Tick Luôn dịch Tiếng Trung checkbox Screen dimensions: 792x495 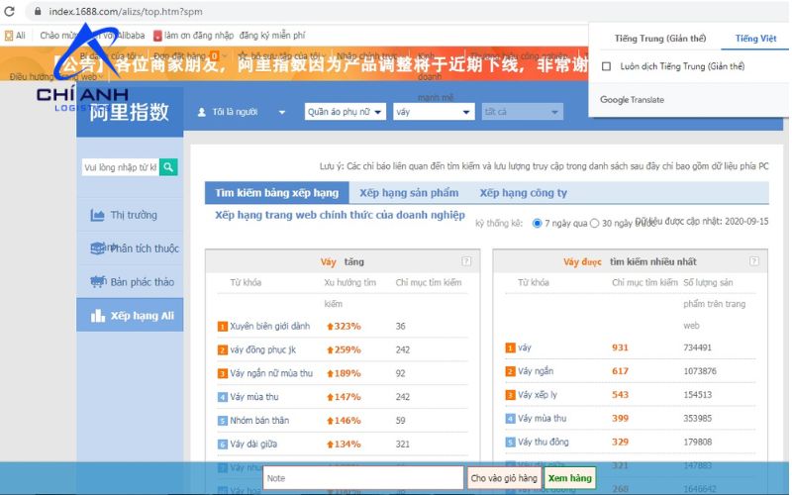(x=606, y=66)
